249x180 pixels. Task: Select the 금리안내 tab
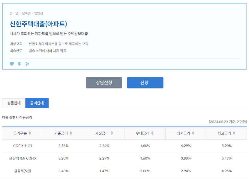(37, 103)
